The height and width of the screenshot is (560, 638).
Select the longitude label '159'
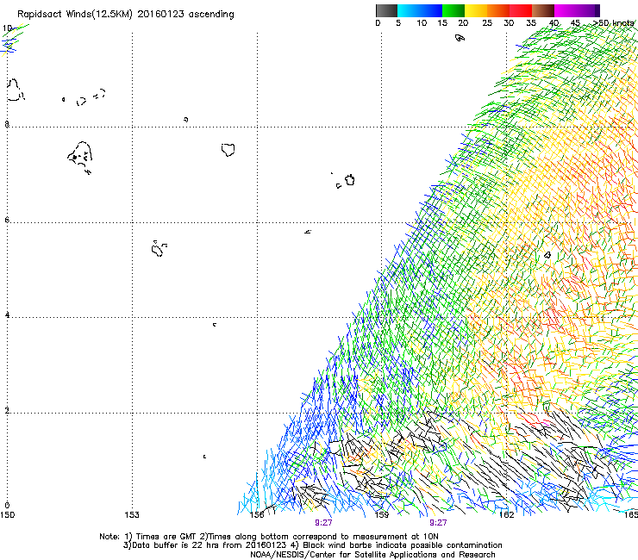pyautogui.click(x=381, y=515)
